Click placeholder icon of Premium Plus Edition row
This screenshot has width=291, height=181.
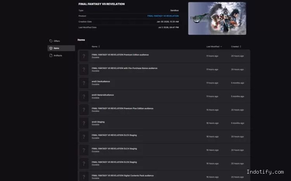[x=84, y=110]
